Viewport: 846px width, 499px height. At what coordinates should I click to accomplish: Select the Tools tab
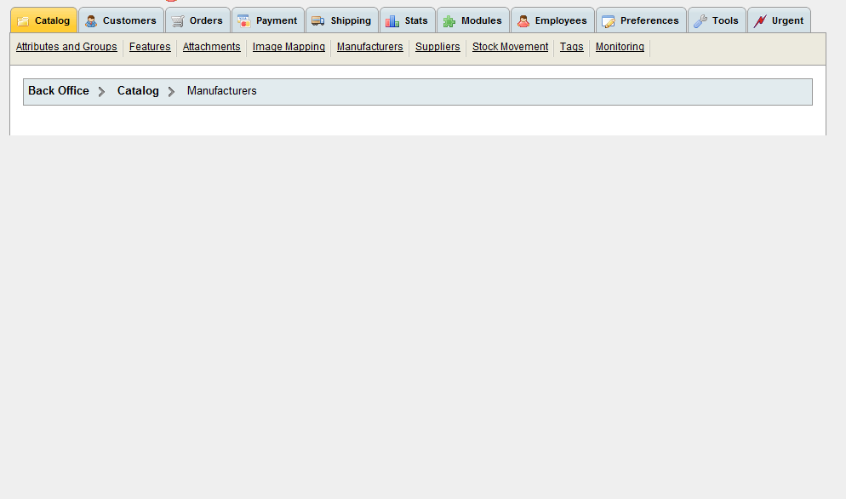point(717,20)
